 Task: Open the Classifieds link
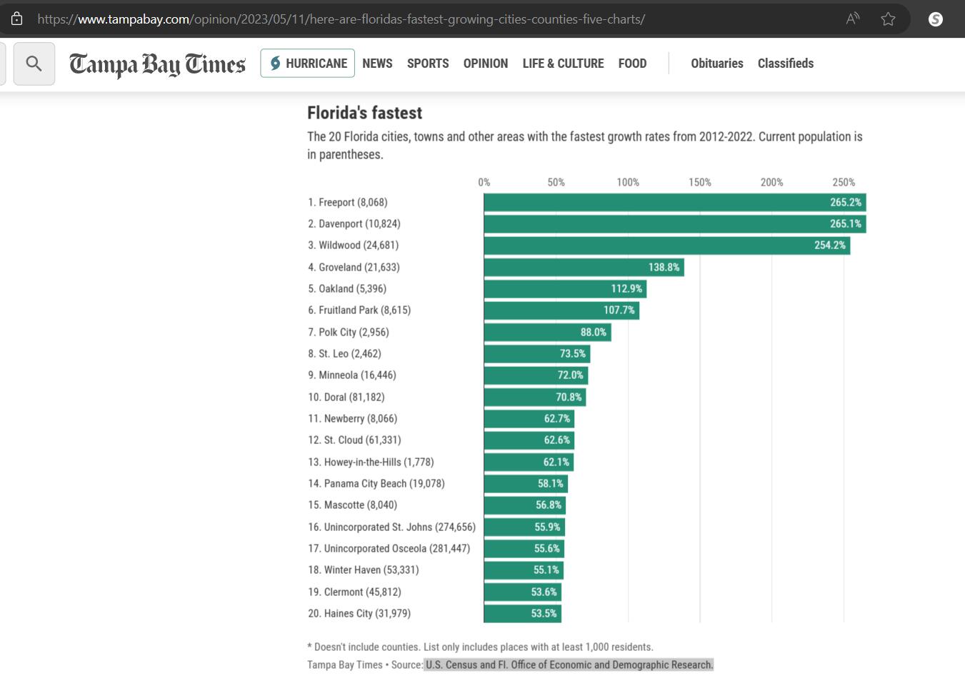(785, 64)
